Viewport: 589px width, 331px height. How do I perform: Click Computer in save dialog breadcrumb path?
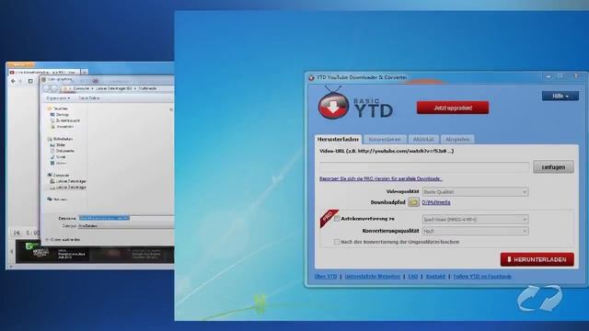tap(81, 88)
